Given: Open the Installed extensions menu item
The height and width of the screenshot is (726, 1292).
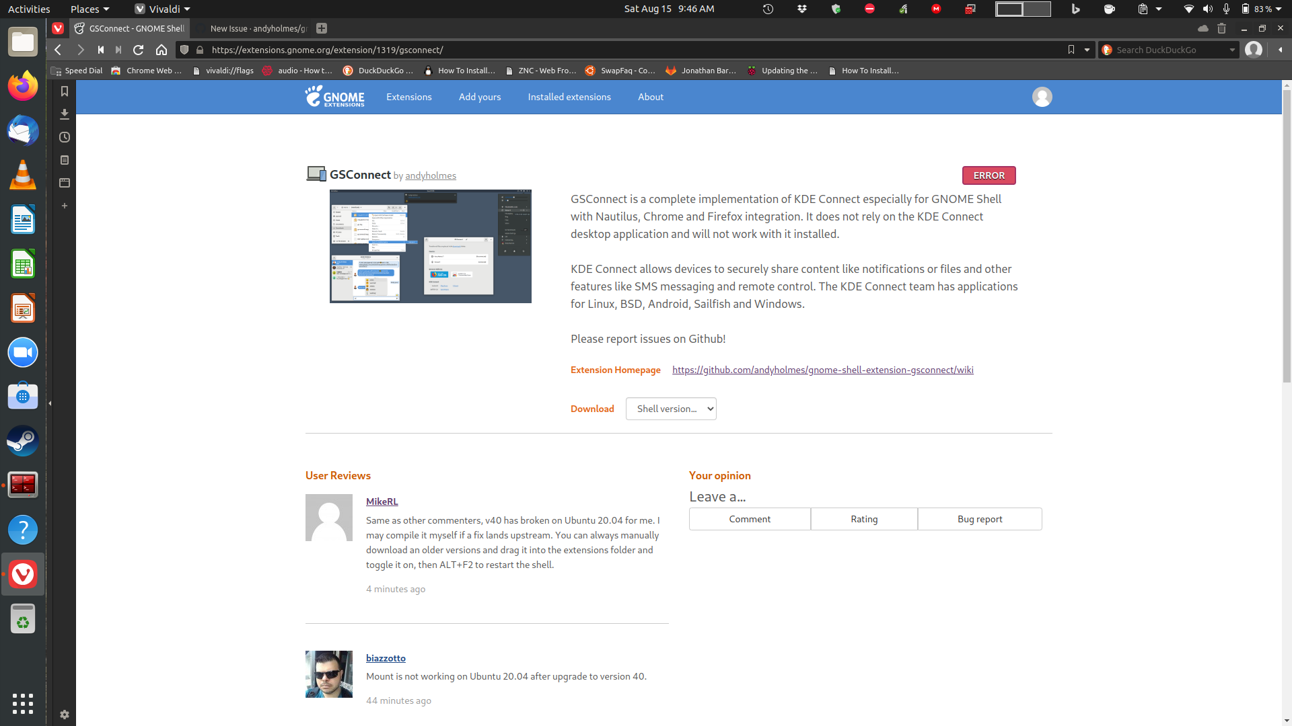Looking at the screenshot, I should pyautogui.click(x=569, y=97).
